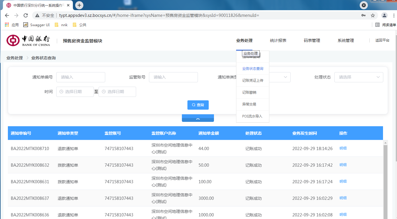Click the browser back arrow
Image resolution: width=397 pixels, height=219 pixels.
tap(7, 15)
